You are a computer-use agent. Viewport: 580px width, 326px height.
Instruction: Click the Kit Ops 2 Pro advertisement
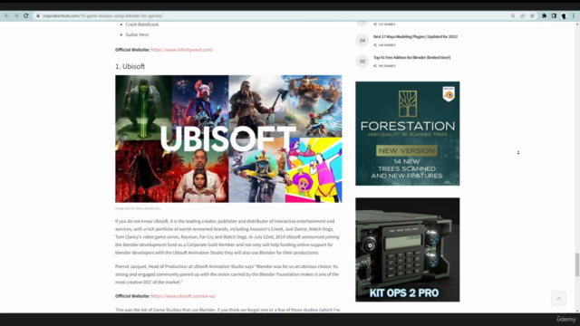pyautogui.click(x=408, y=250)
